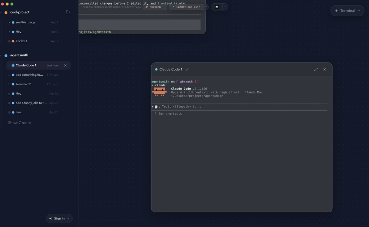Click the 'Opus 4.7 (1M context)' model line

click(217, 92)
